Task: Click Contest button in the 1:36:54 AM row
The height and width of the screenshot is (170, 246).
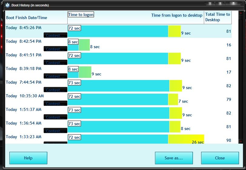Action: point(56,131)
